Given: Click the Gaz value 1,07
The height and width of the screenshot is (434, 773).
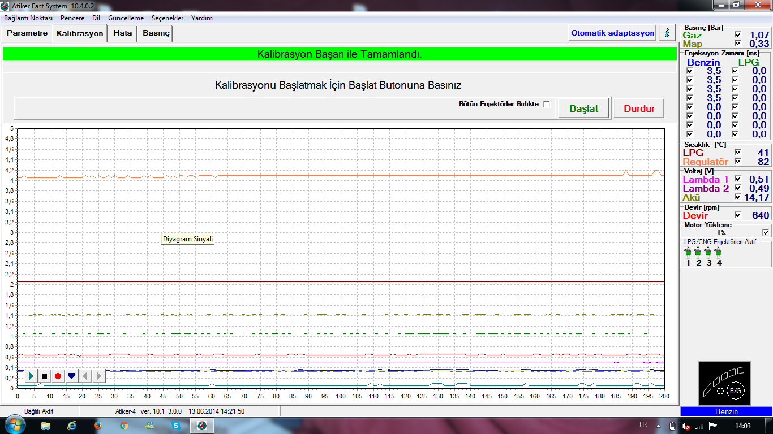Looking at the screenshot, I should click(759, 35).
